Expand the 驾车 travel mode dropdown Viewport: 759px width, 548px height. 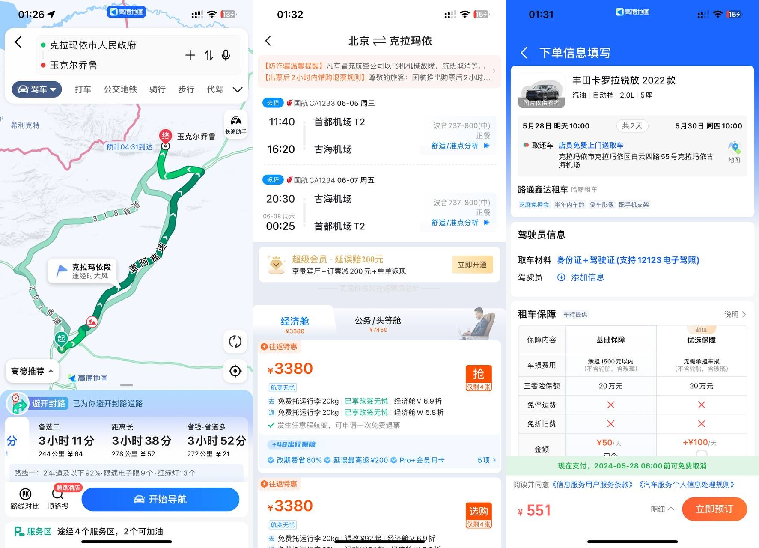pos(37,89)
